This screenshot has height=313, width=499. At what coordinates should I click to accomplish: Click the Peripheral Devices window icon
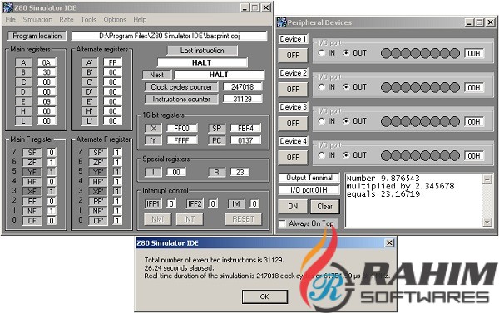point(281,22)
